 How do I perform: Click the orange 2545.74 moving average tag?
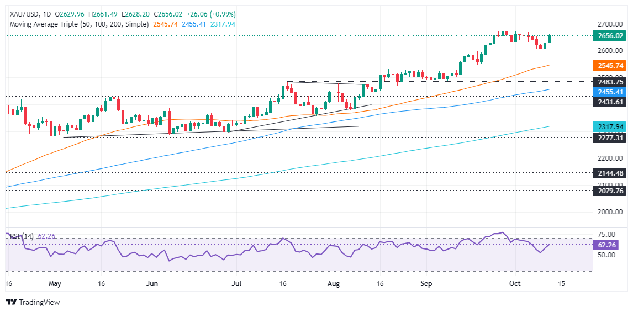coord(610,65)
